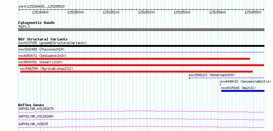The width and height of the screenshot is (273, 131).
Task: Click the magenta NM_001282679 transcript line
Action: [x=141, y=111]
